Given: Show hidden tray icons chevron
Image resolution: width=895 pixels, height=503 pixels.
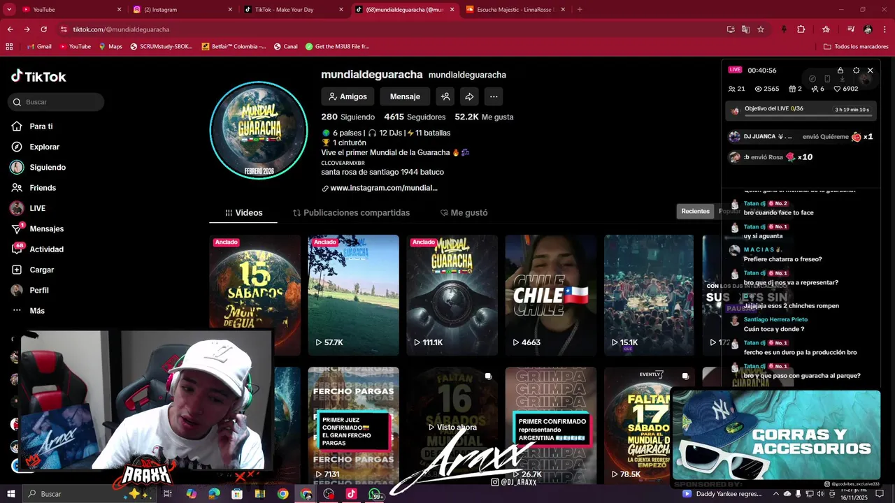Looking at the screenshot, I should tap(775, 494).
